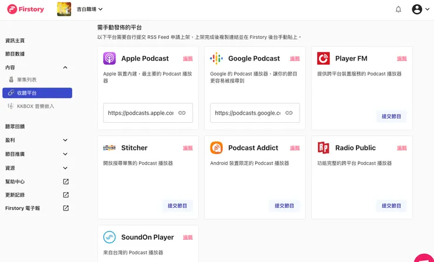The image size is (434, 262).
Task: Open the pink chat widget bubble
Action: [425, 258]
